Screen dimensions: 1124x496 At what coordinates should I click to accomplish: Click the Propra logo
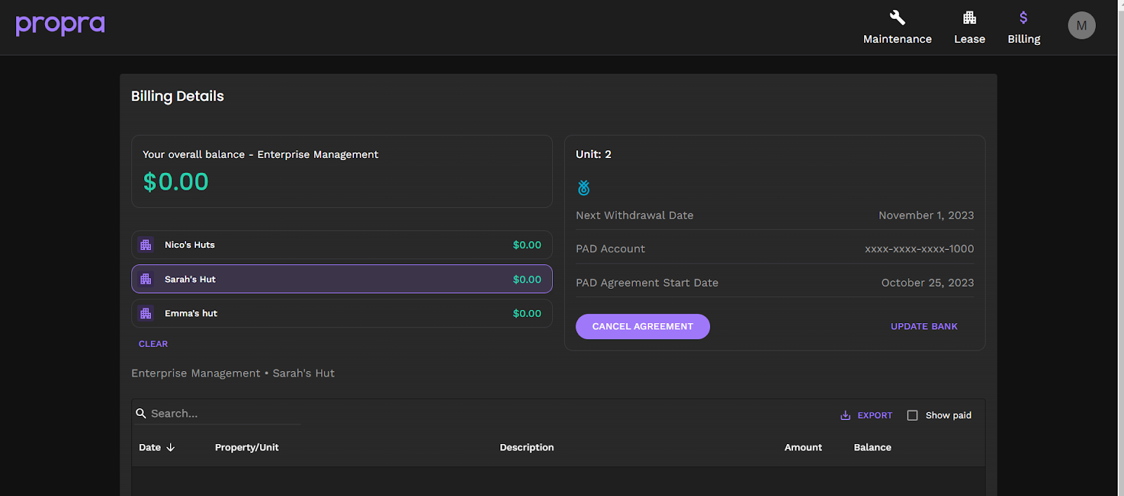[x=60, y=25]
